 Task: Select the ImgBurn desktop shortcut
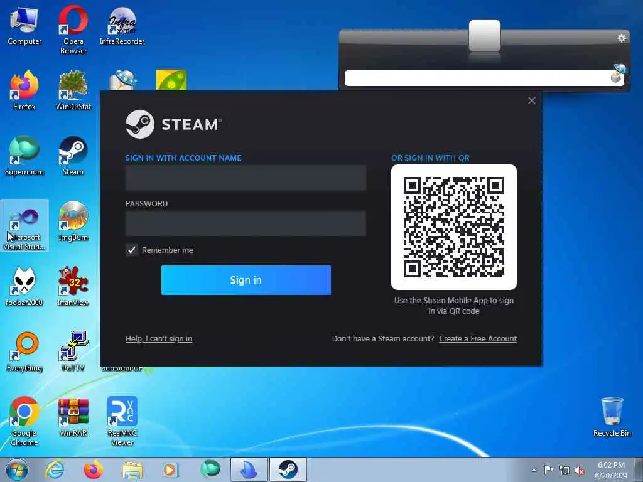[73, 222]
